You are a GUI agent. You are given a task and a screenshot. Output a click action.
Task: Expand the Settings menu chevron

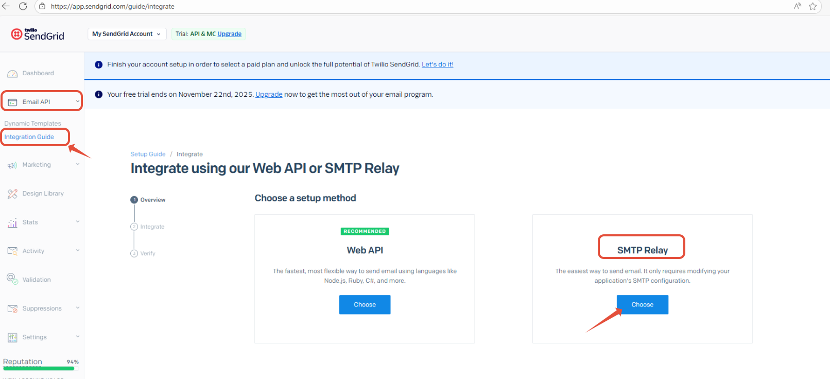pyautogui.click(x=78, y=336)
